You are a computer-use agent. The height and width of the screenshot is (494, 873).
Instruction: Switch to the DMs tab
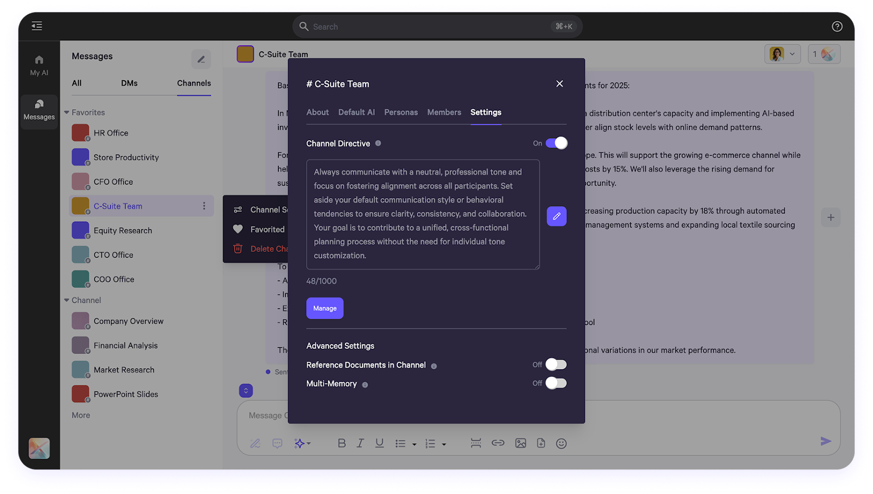[x=129, y=83]
